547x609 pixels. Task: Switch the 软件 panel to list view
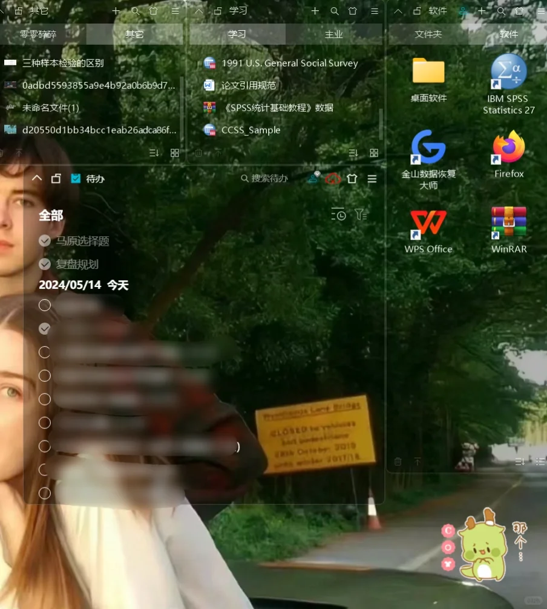tap(540, 462)
